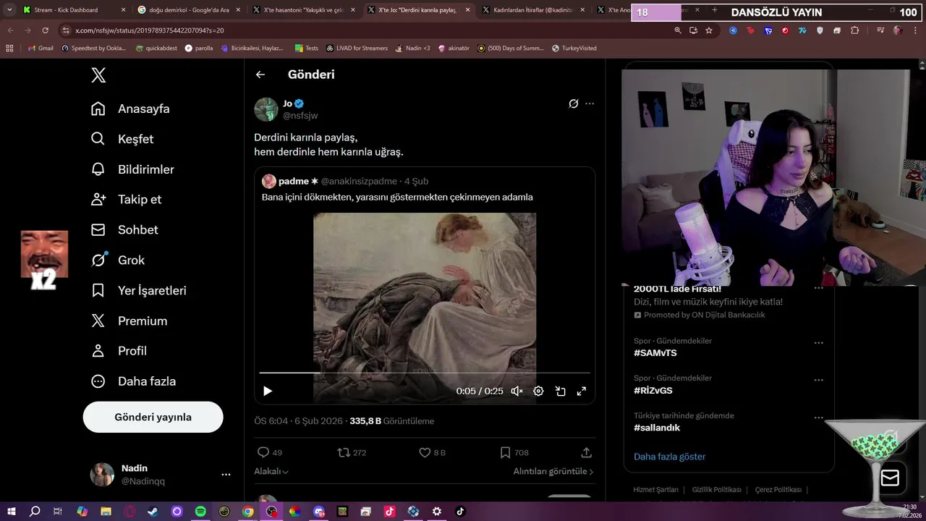This screenshot has width=926, height=521.
Task: Unmute the video sound
Action: click(517, 391)
